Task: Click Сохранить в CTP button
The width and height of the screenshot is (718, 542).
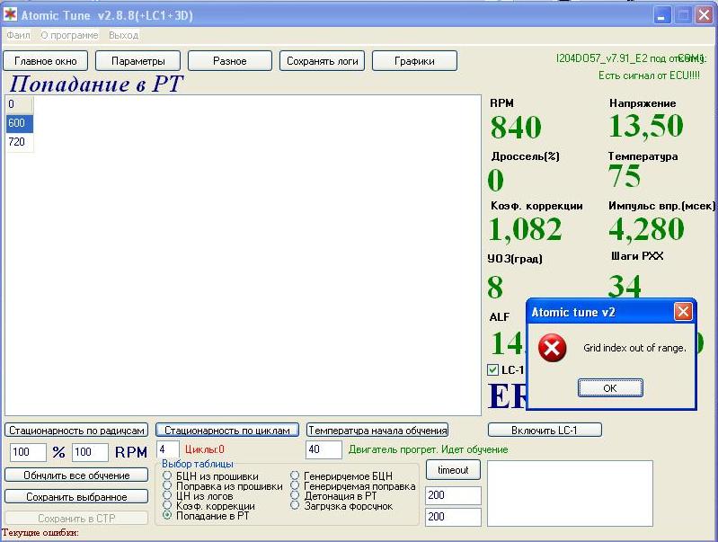Action: tap(76, 518)
